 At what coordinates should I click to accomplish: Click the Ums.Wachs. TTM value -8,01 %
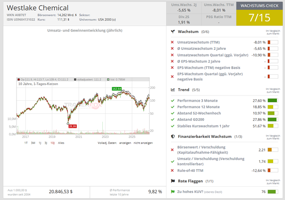[219, 10]
